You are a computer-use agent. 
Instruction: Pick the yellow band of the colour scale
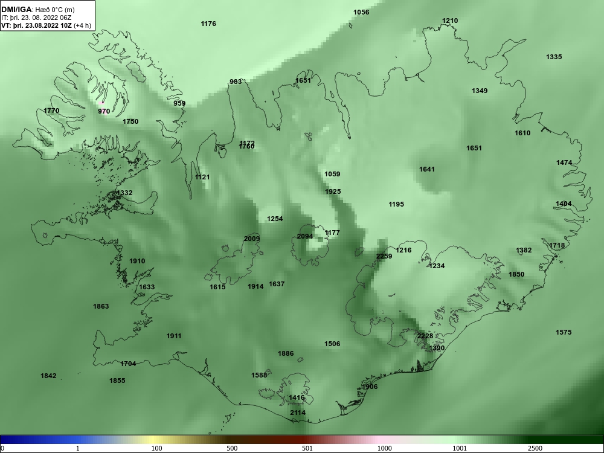pos(154,440)
